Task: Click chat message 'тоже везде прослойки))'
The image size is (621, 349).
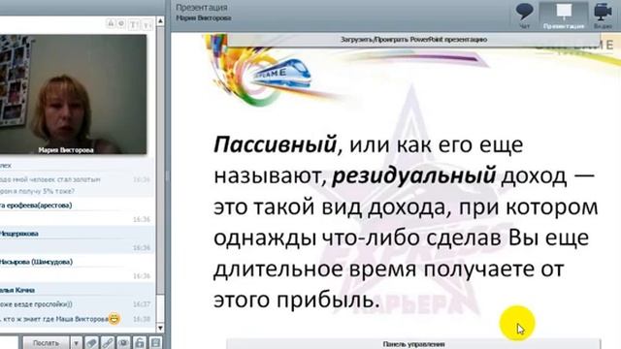Action: (x=36, y=304)
